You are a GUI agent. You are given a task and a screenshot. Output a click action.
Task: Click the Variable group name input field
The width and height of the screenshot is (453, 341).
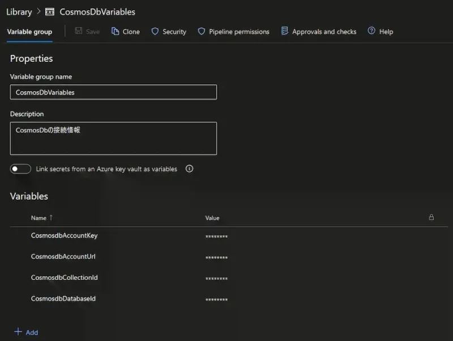coord(113,92)
